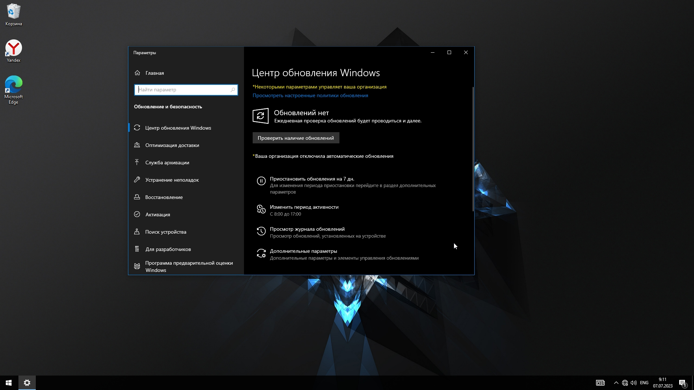Open Activation (Активация) section
The image size is (694, 390).
(158, 214)
